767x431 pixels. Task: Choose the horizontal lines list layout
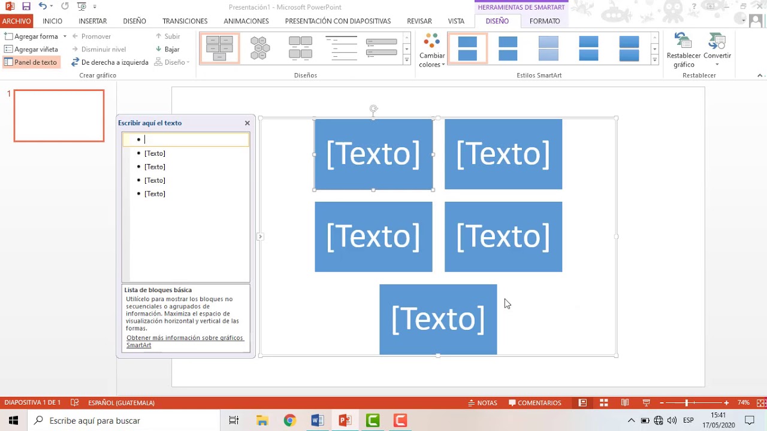tap(341, 48)
